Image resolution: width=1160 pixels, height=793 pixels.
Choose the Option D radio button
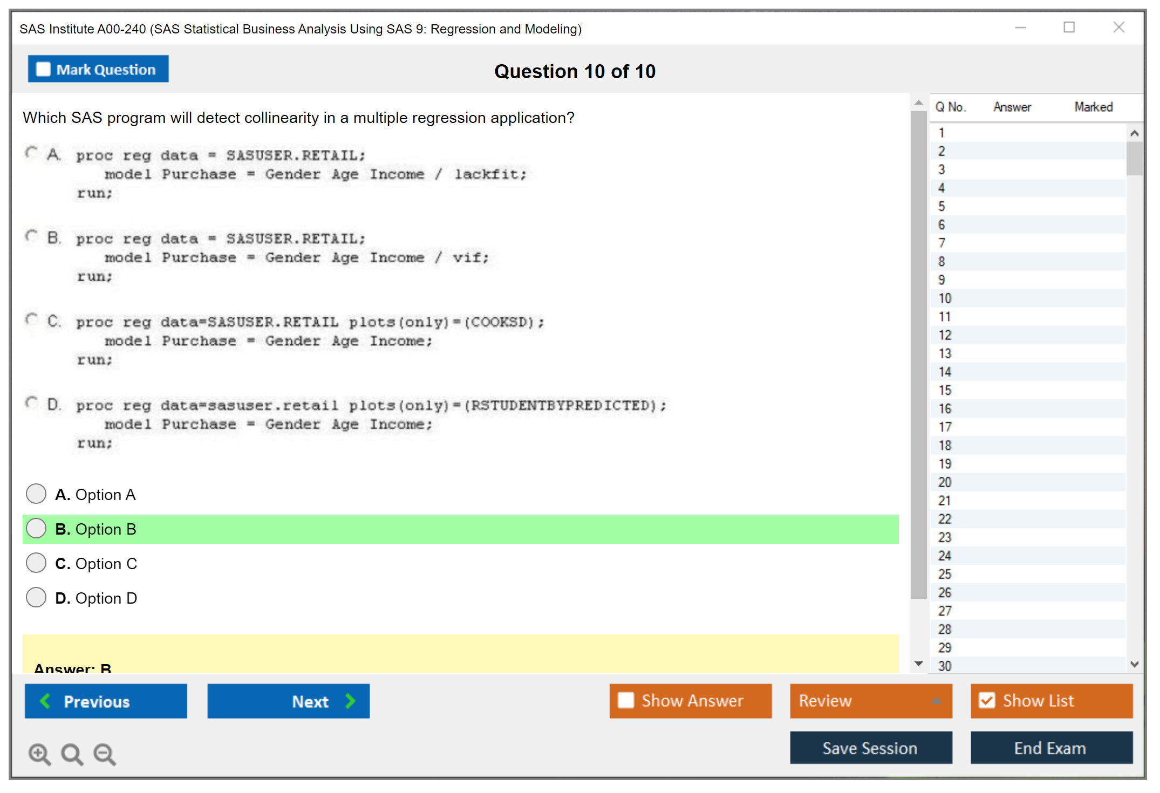click(x=36, y=597)
